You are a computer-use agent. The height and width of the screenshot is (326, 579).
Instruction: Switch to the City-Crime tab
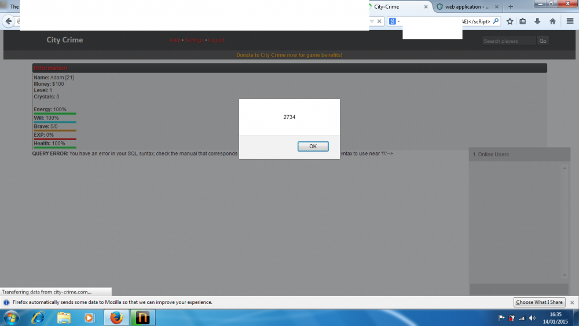[394, 7]
